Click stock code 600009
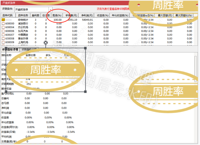Image resolution: width=200 pixels, height=145 pixels. click(10, 42)
